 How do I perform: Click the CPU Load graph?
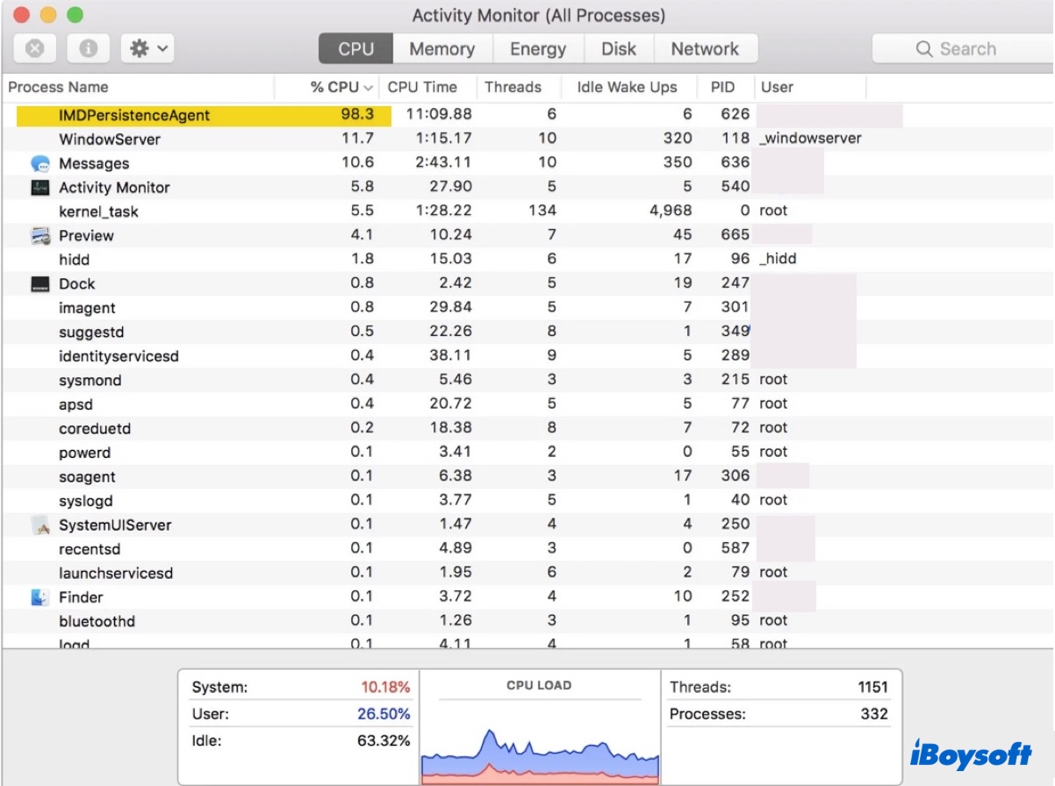[x=539, y=737]
